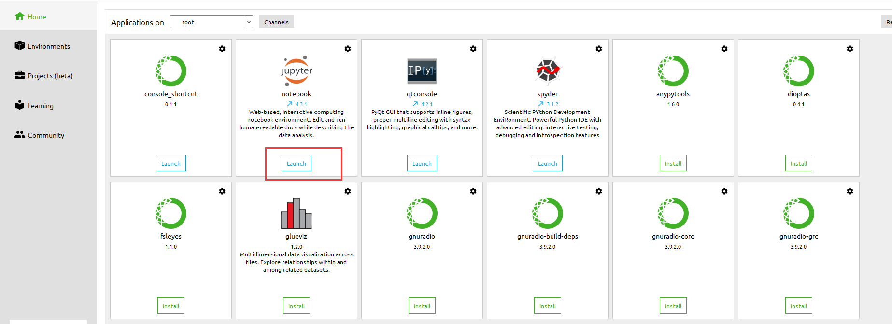Launch console_shortcut

[171, 163]
